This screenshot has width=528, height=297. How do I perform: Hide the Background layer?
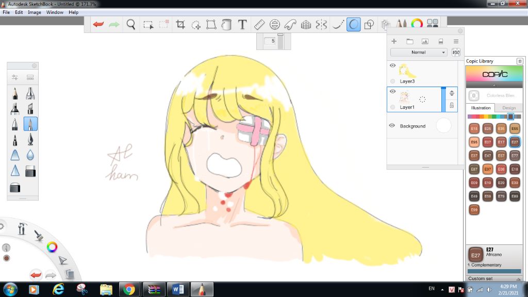pyautogui.click(x=392, y=126)
